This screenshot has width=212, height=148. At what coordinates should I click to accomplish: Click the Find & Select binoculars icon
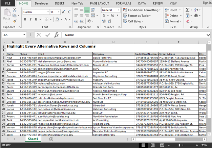pos(196,16)
